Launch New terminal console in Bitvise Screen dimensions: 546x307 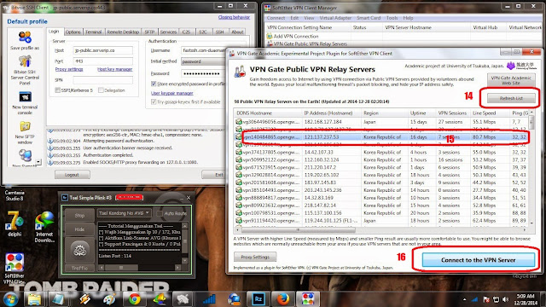[25, 96]
